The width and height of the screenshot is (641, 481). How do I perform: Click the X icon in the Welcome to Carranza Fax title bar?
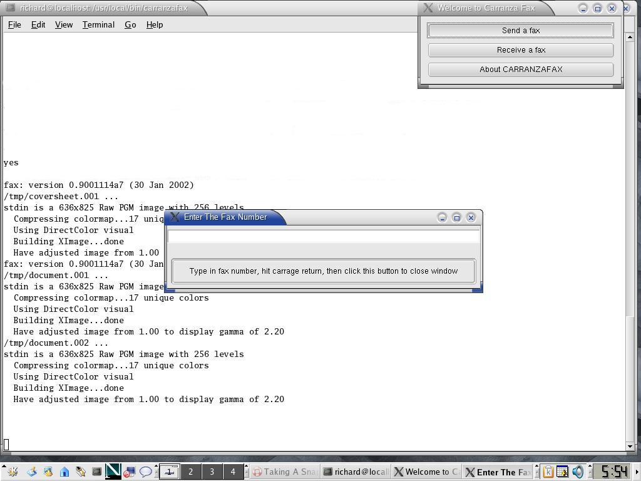point(428,8)
